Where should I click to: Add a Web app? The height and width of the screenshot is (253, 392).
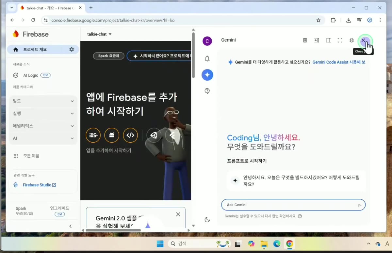(x=130, y=135)
